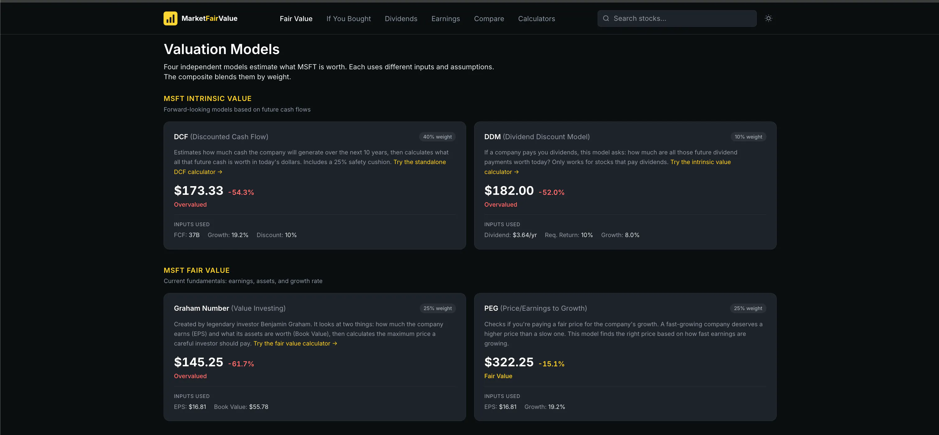Click the Dividend: $3.64/yr input value
This screenshot has width=939, height=435.
coord(510,235)
